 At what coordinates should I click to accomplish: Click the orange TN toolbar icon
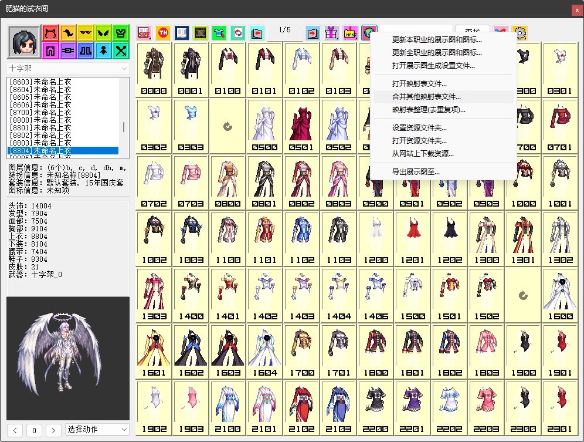(162, 32)
